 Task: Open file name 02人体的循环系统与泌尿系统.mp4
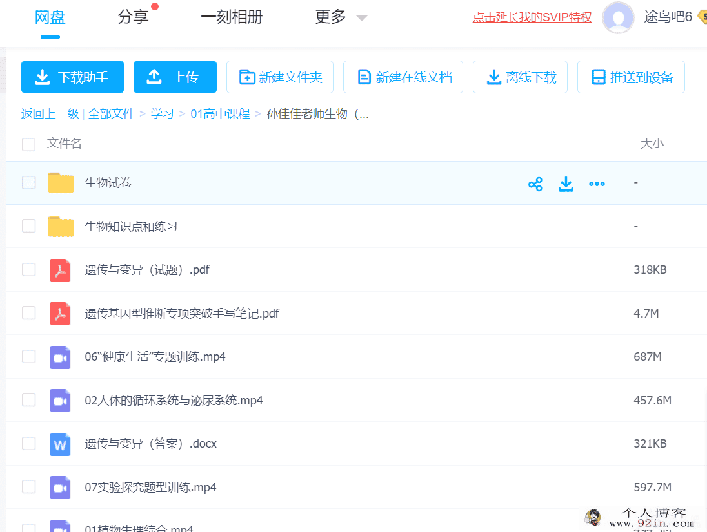174,400
